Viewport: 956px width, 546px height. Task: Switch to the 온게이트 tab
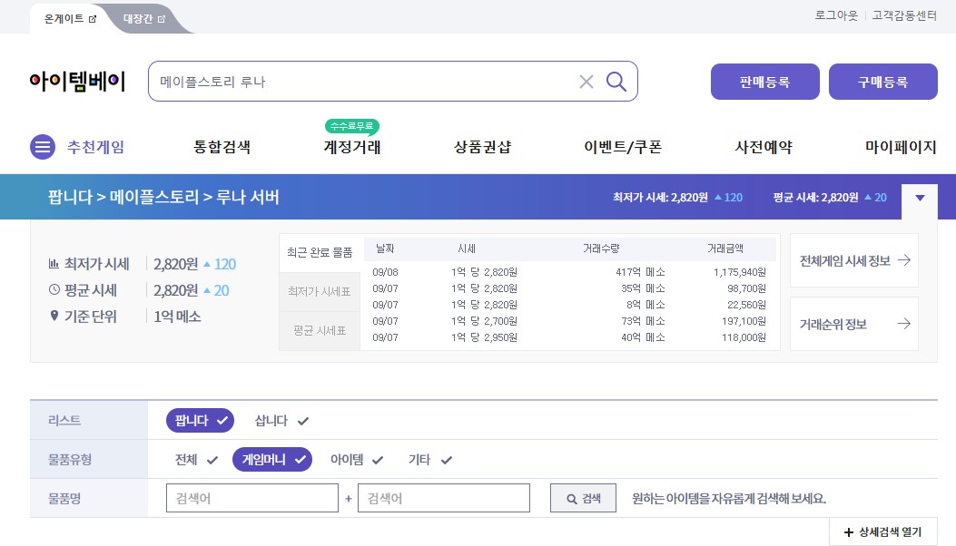click(x=70, y=19)
